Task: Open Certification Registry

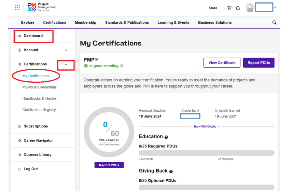Action: tap(39, 110)
